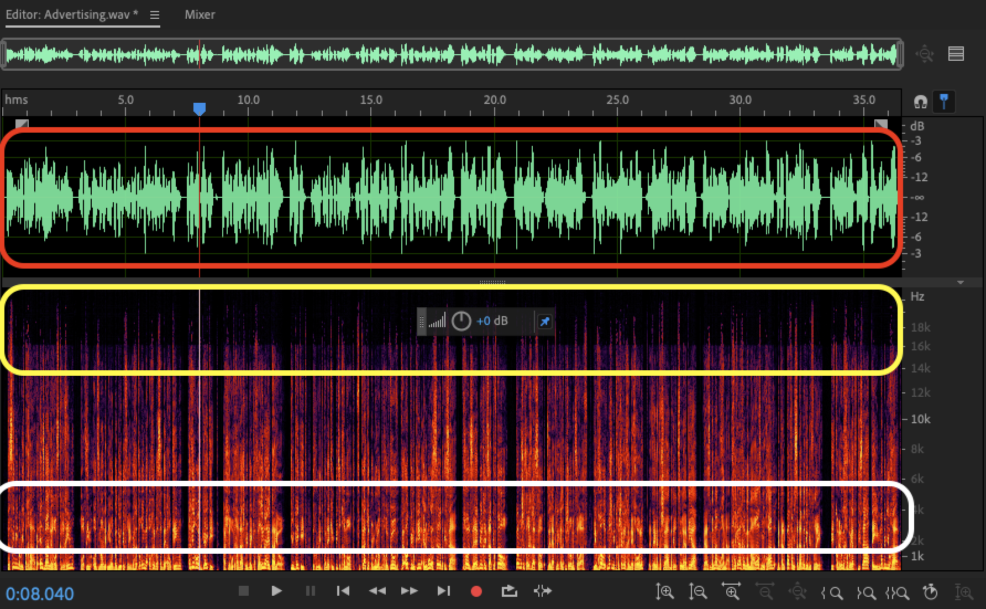Zoom in time icon
The image size is (986, 609).
point(732,592)
